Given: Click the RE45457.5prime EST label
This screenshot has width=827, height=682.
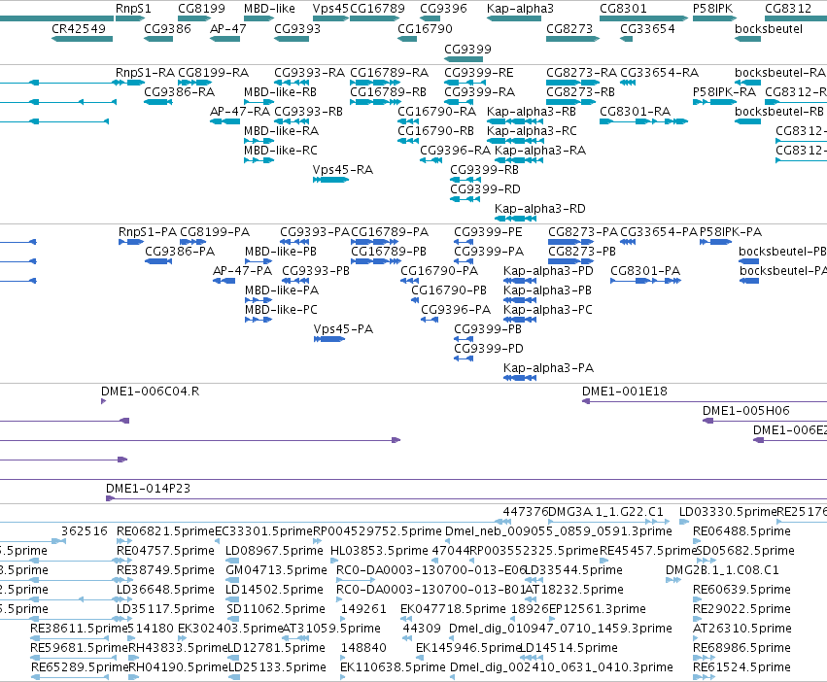Looking at the screenshot, I should (x=648, y=551).
